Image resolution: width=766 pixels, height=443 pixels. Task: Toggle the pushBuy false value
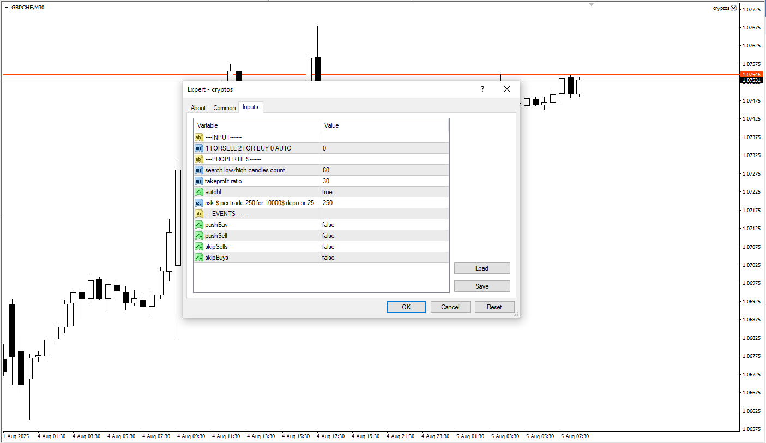(384, 225)
